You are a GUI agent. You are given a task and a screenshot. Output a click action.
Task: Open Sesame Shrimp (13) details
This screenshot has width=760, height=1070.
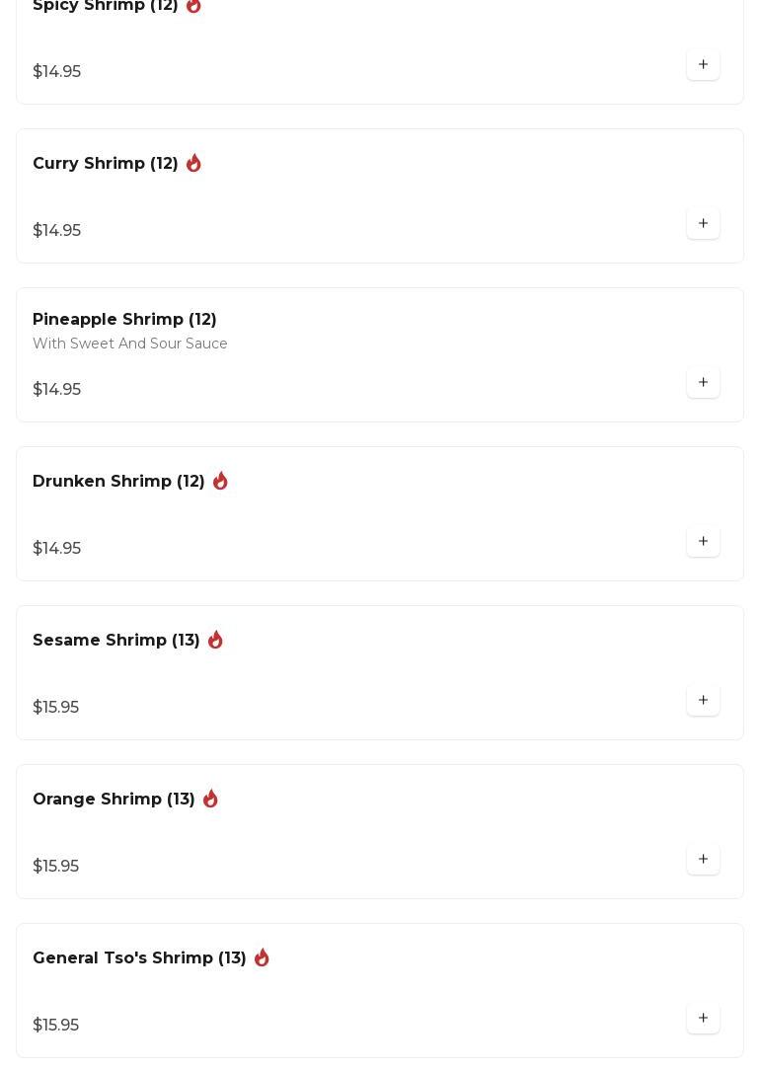pyautogui.click(x=116, y=641)
